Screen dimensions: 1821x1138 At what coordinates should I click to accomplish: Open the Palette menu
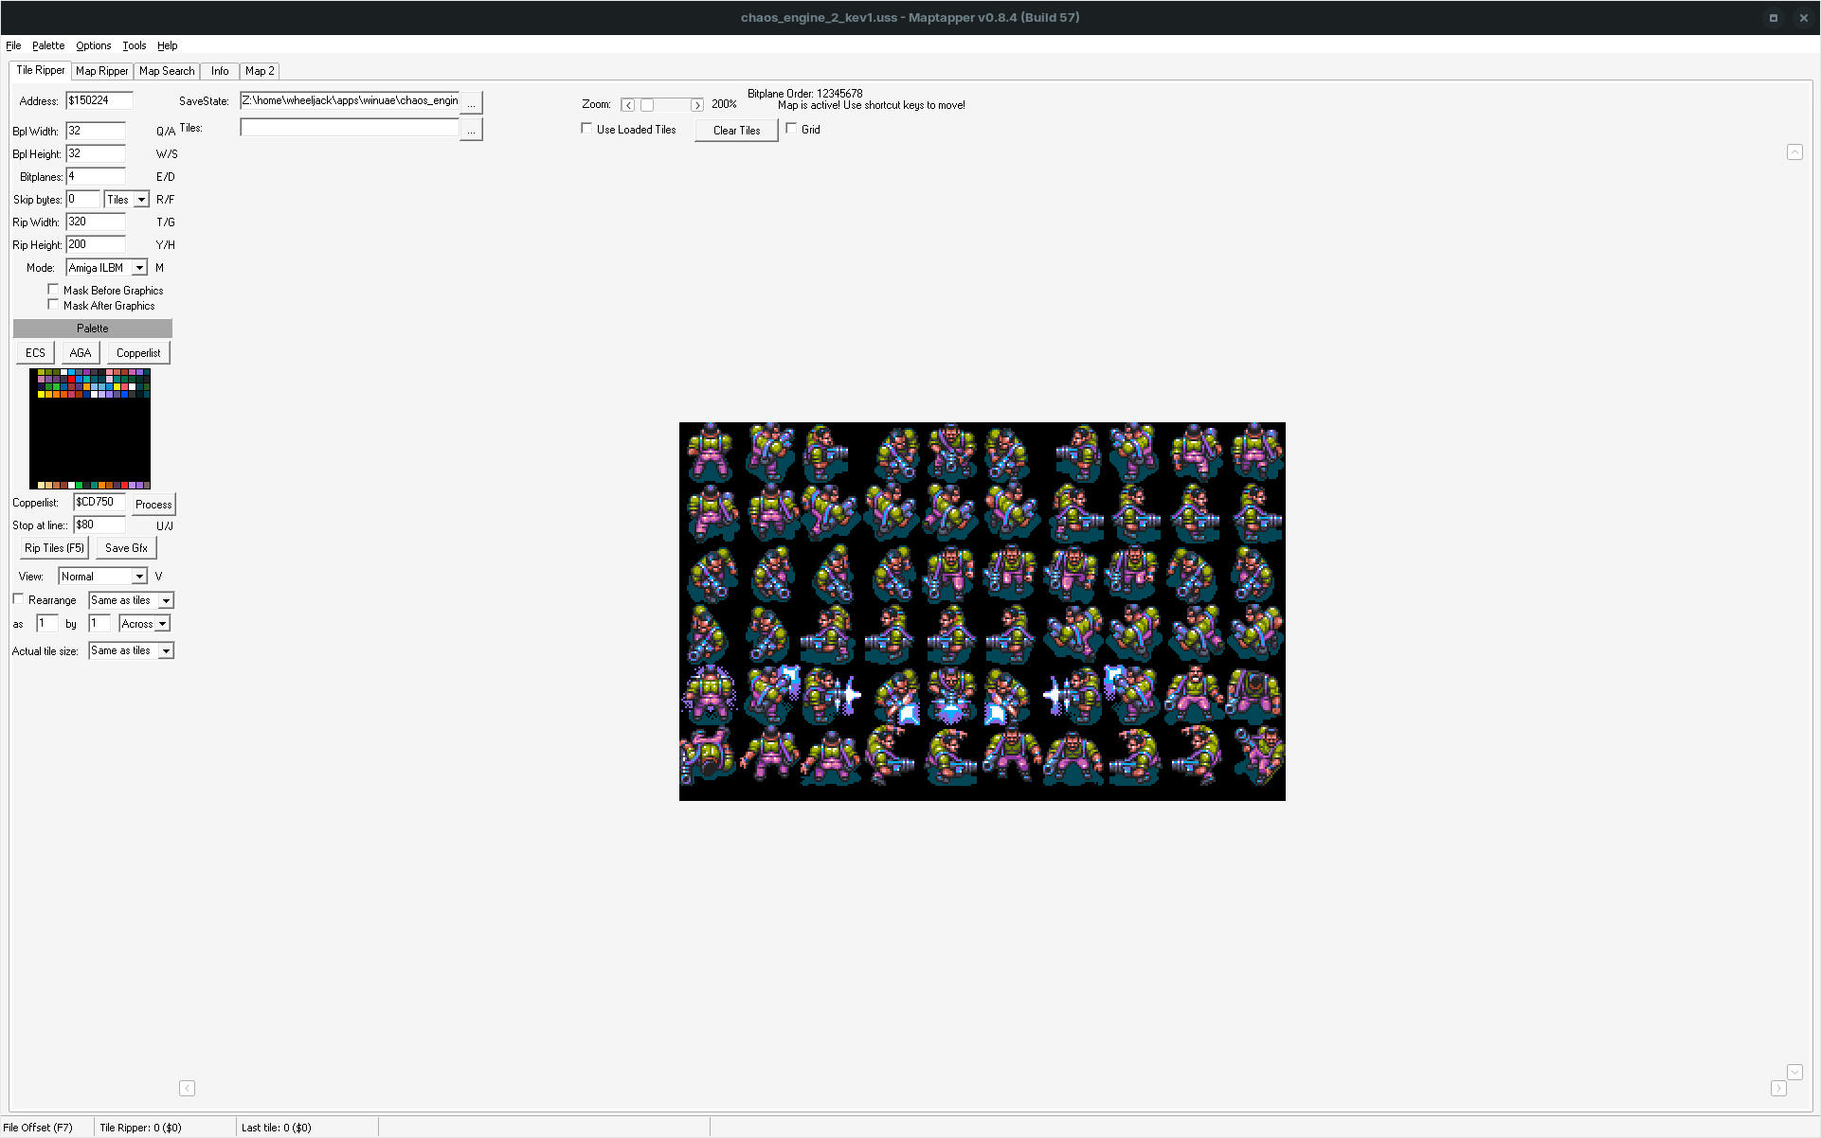click(48, 45)
